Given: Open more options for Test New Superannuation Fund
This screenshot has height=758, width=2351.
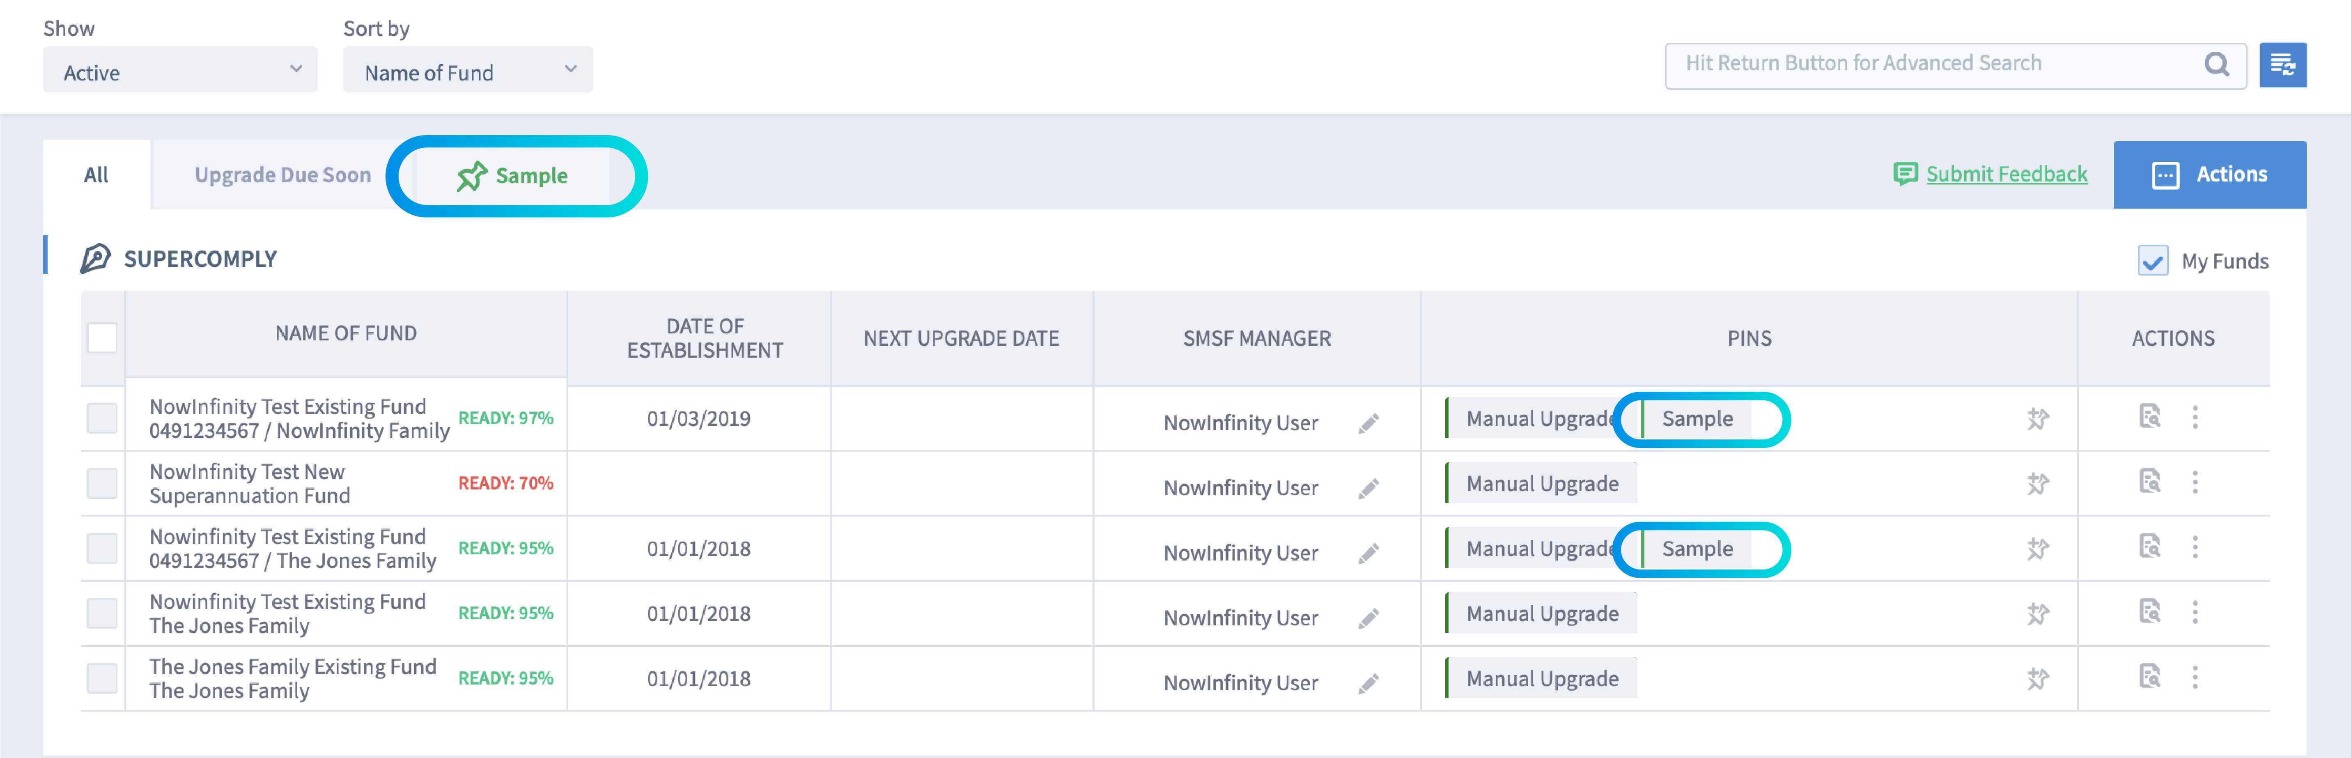Looking at the screenshot, I should pos(2195,482).
